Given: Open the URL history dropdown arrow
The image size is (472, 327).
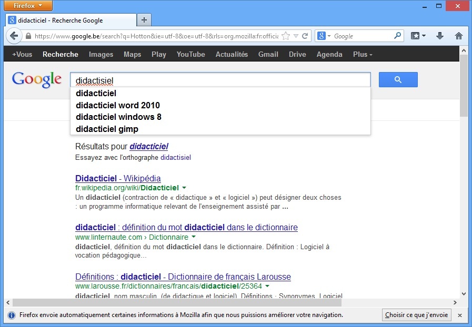Looking at the screenshot, I should [x=296, y=36].
